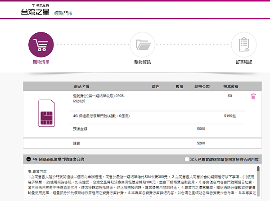Click the 顏色 column header
The height and width of the screenshot is (201, 270).
pyautogui.click(x=156, y=86)
